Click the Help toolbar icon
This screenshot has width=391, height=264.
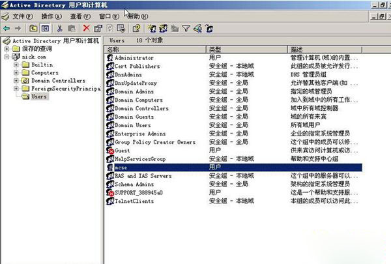click(136, 28)
